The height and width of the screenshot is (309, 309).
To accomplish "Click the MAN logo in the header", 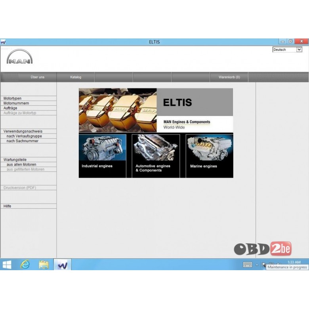I will pyautogui.click(x=19, y=57).
